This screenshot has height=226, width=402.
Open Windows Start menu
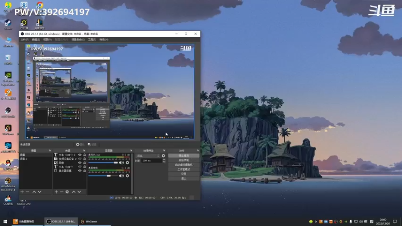pos(5,221)
